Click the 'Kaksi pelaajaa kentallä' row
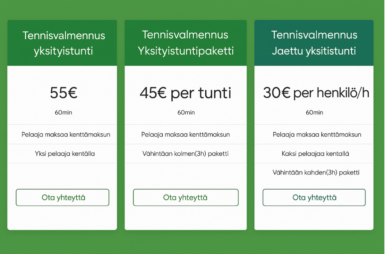The height and width of the screenshot is (254, 385). point(315,154)
